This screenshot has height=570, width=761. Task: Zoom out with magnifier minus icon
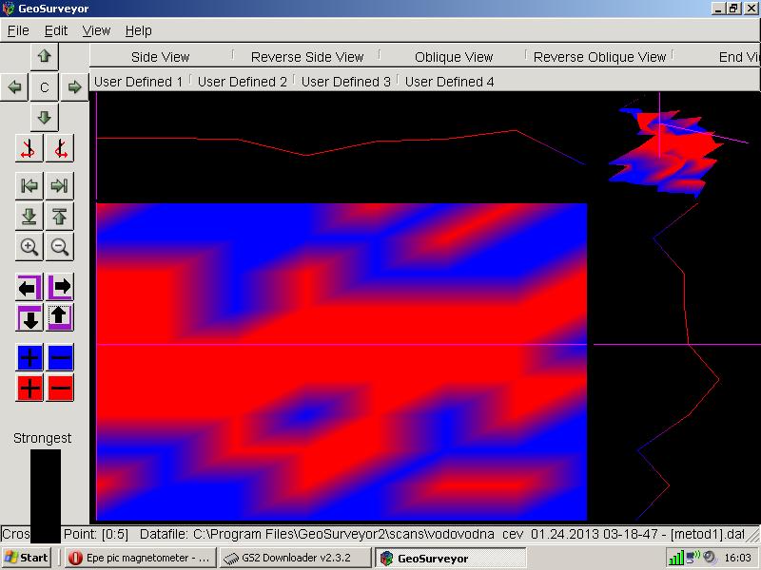pyautogui.click(x=60, y=247)
